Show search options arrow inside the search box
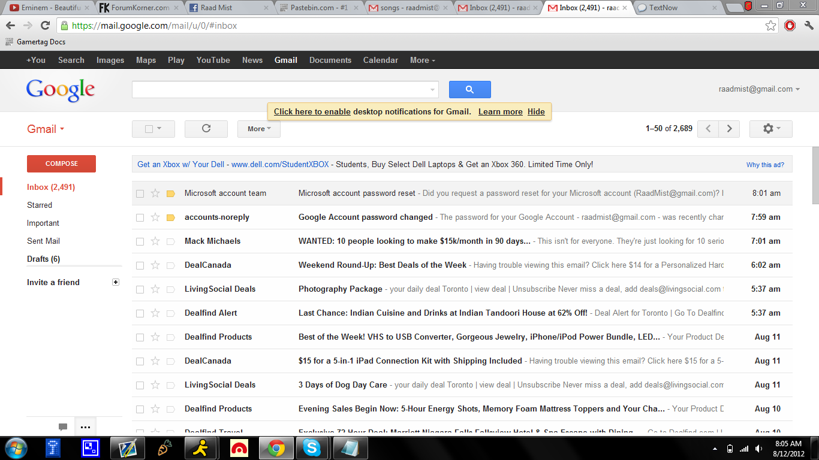The width and height of the screenshot is (819, 460). pos(432,90)
